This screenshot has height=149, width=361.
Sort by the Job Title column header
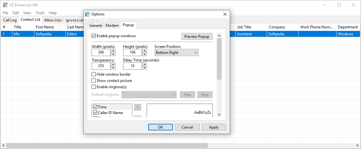click(x=251, y=27)
